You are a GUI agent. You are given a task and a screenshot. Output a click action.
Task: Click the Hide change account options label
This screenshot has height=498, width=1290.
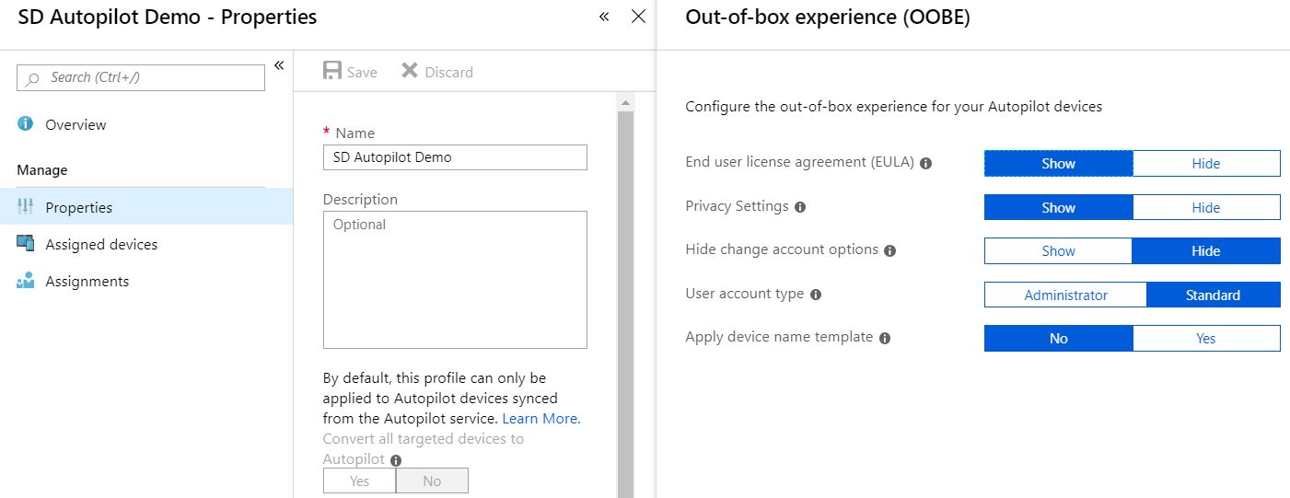782,249
